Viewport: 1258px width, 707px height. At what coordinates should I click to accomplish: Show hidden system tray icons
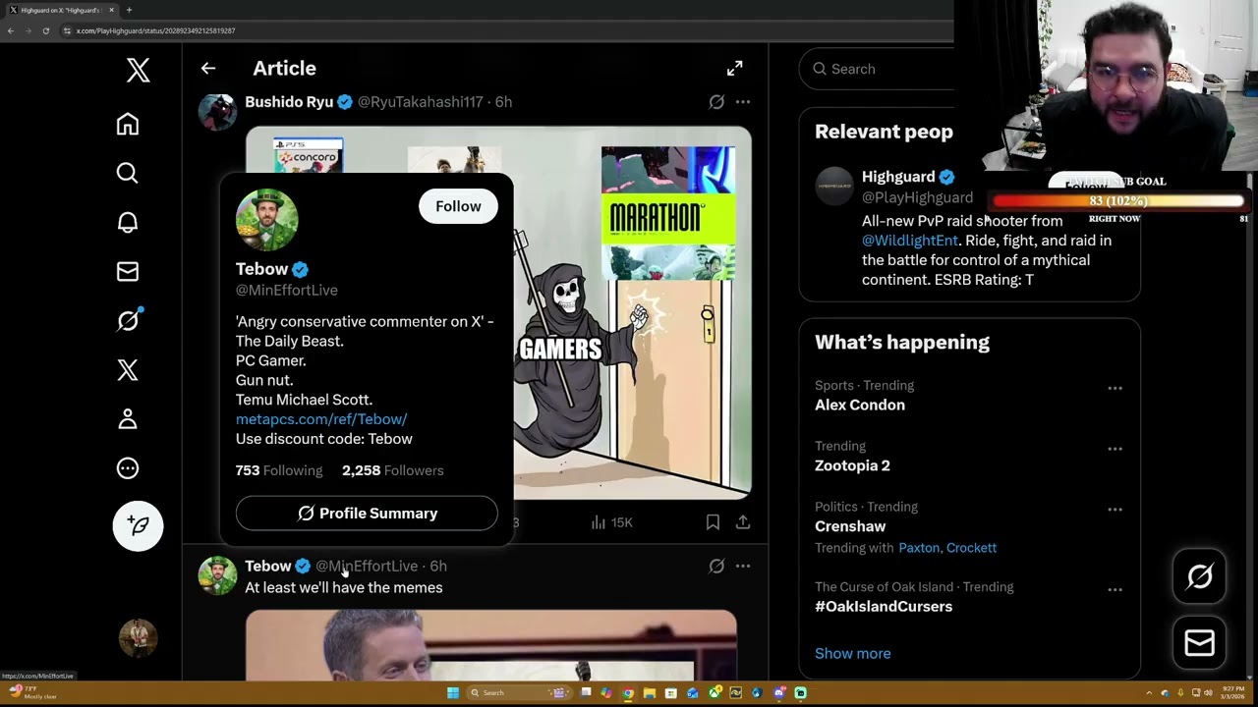pyautogui.click(x=1150, y=692)
